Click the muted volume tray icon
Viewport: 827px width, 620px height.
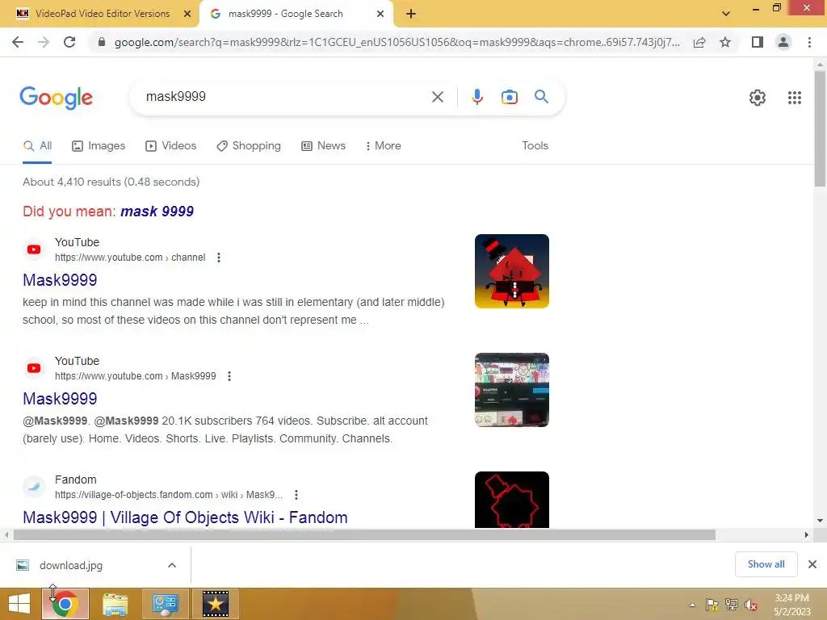750,605
